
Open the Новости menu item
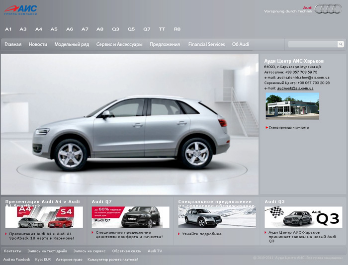click(x=38, y=44)
